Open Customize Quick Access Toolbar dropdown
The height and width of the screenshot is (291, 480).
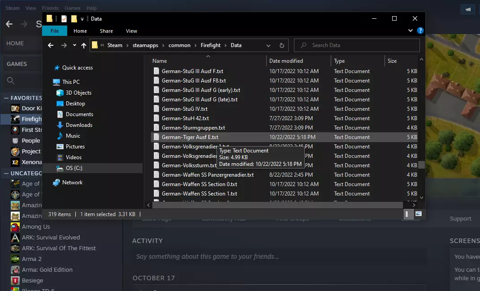(x=82, y=19)
